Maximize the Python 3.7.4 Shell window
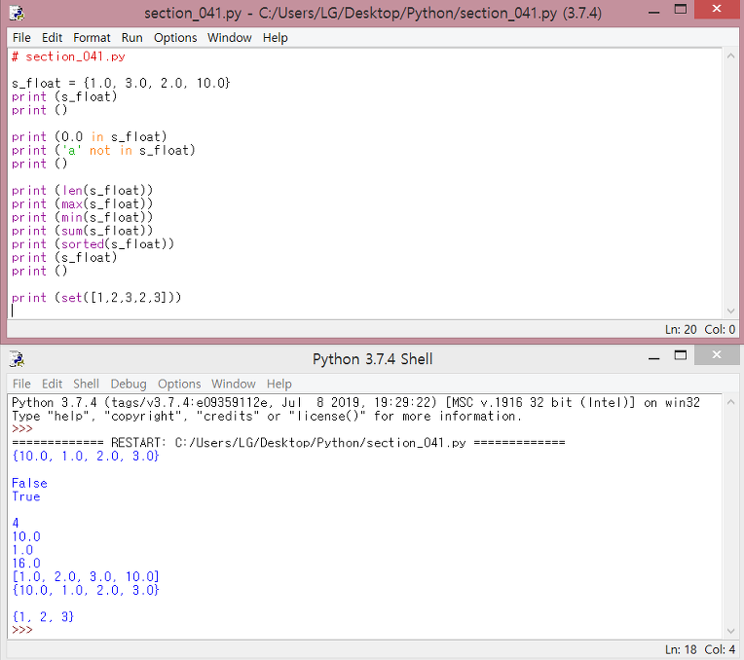This screenshot has width=744, height=660. (681, 355)
